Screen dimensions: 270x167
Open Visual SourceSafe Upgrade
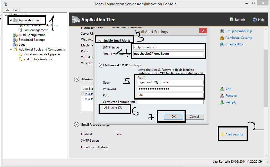pos(42,54)
